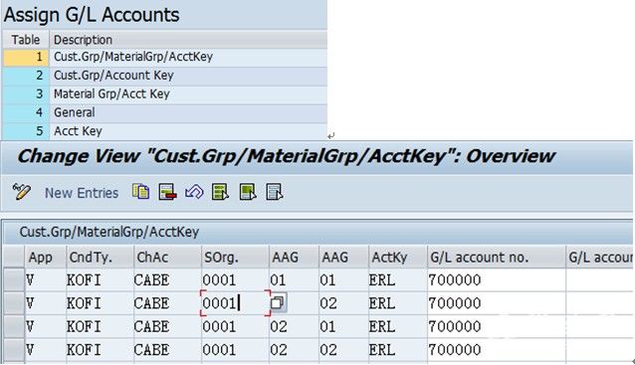Select the Acct Key table entry
This screenshot has height=365, width=635.
coord(188,131)
